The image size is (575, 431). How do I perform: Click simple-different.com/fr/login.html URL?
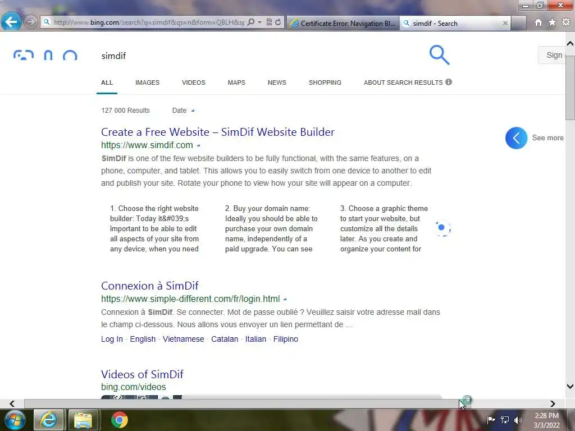[190, 299]
